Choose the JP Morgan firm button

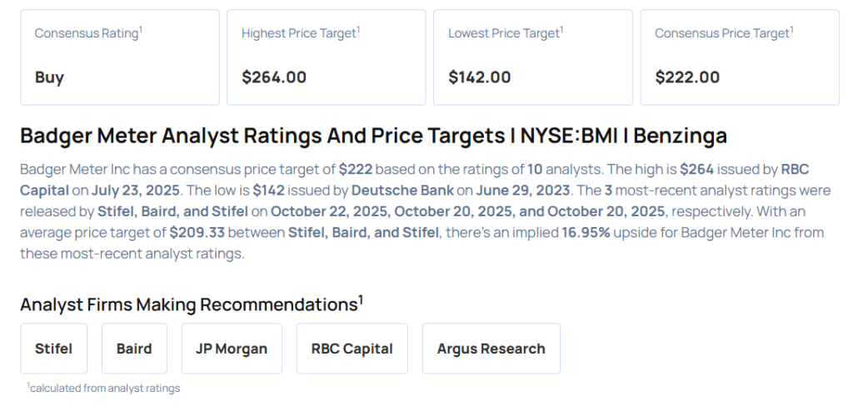232,349
